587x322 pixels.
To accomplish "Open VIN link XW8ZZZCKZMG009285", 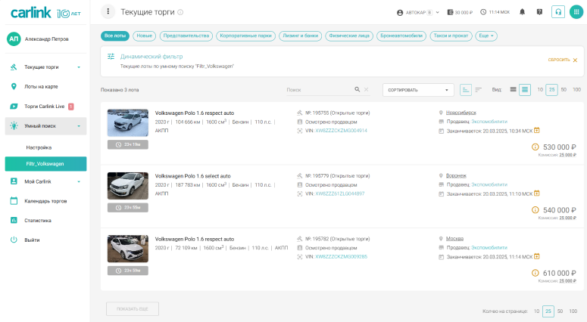I will [x=336, y=256].
